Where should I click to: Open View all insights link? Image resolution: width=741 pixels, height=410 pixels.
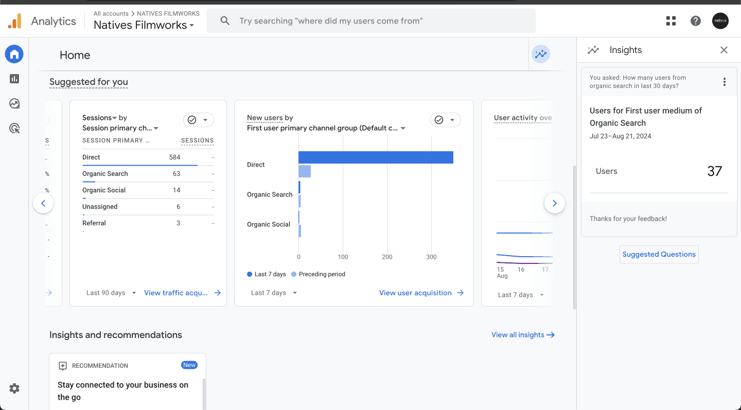click(523, 335)
